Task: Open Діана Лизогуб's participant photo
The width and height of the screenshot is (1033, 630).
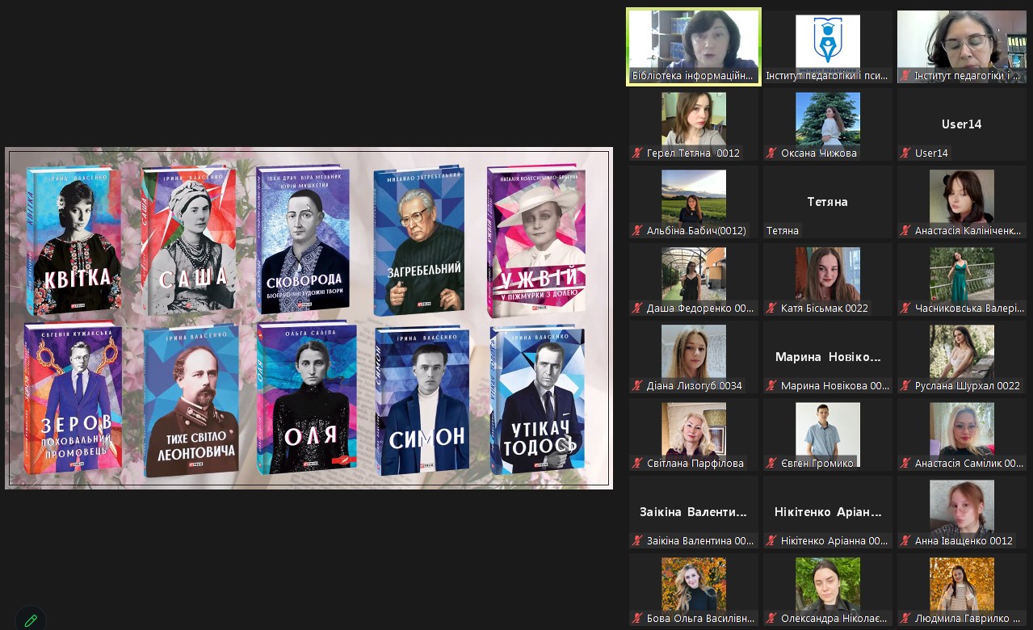Action: click(x=694, y=351)
